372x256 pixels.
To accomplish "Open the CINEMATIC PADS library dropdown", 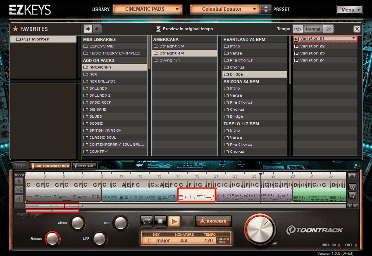I will (x=148, y=9).
